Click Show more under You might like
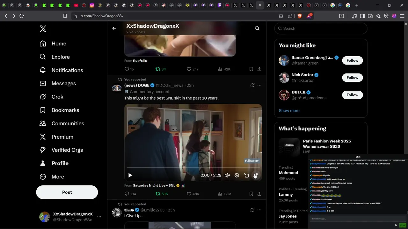The width and height of the screenshot is (408, 229). click(x=289, y=111)
